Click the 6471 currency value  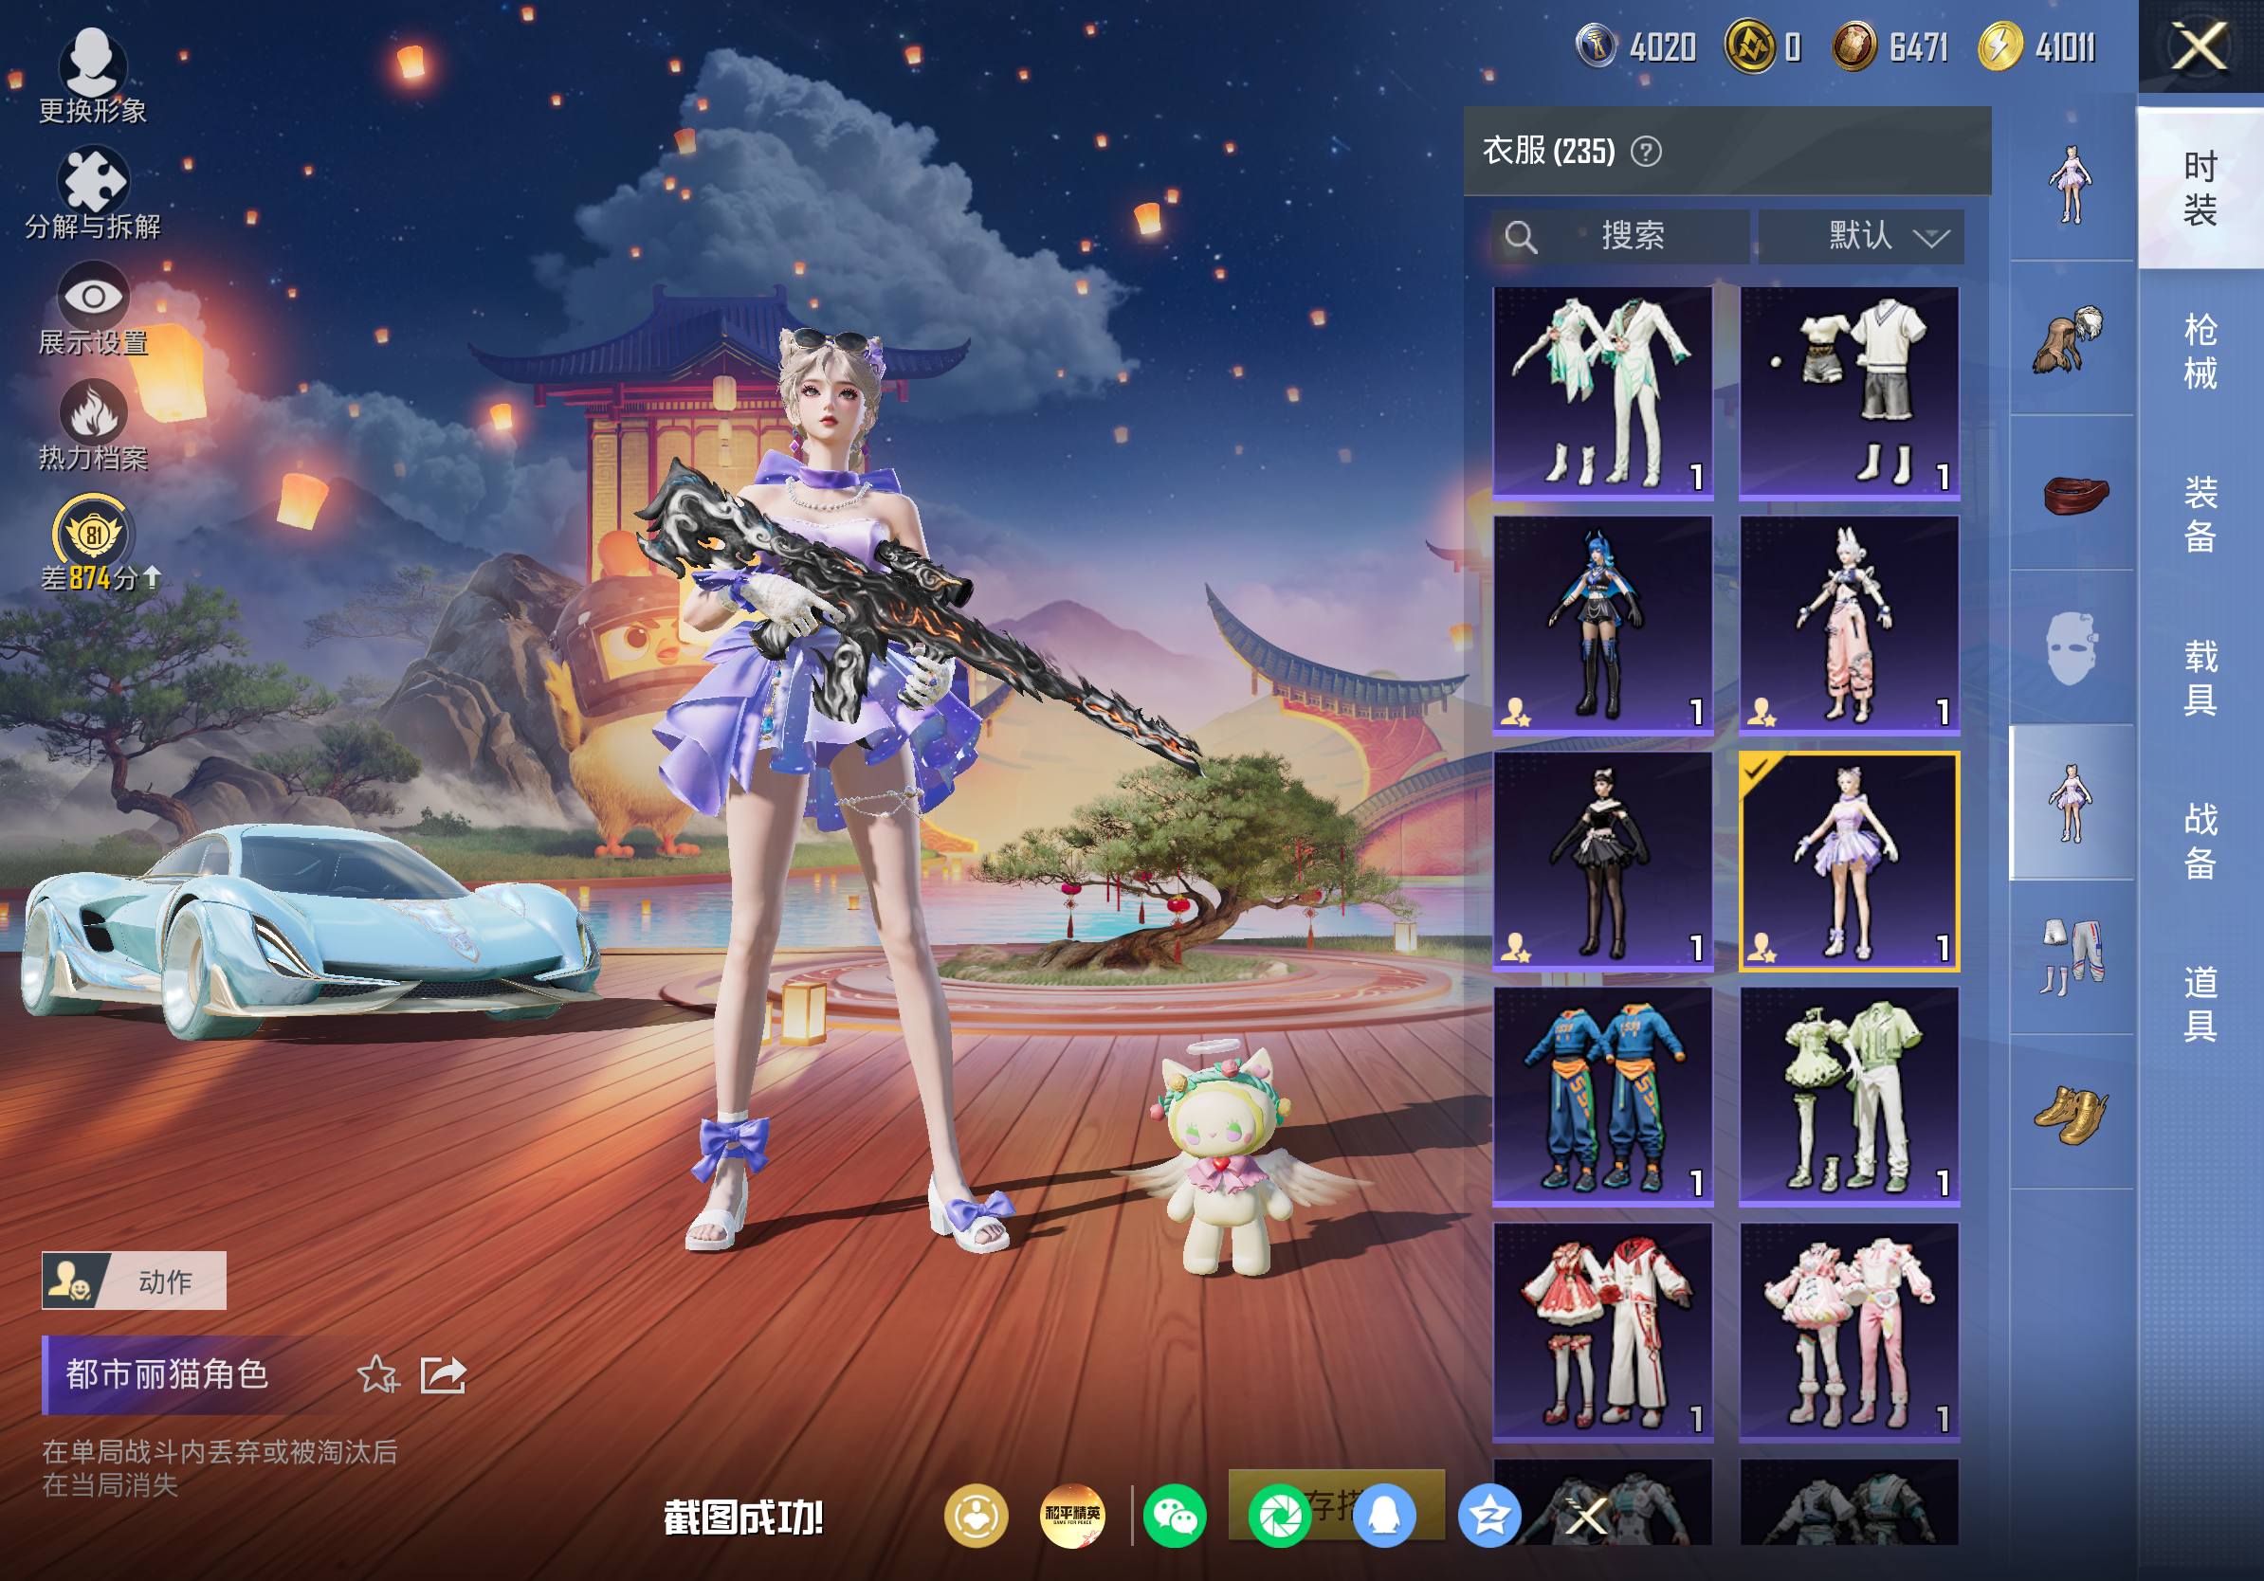click(x=1918, y=47)
